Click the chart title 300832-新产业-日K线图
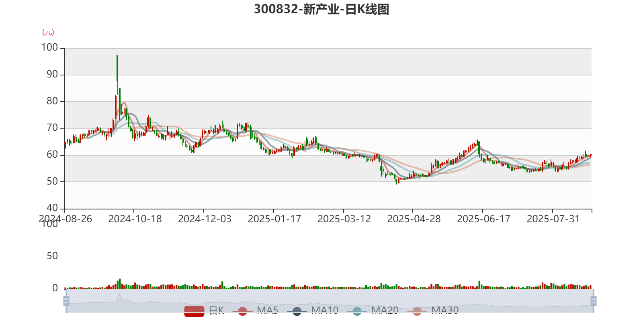643x321 pixels. click(x=321, y=9)
